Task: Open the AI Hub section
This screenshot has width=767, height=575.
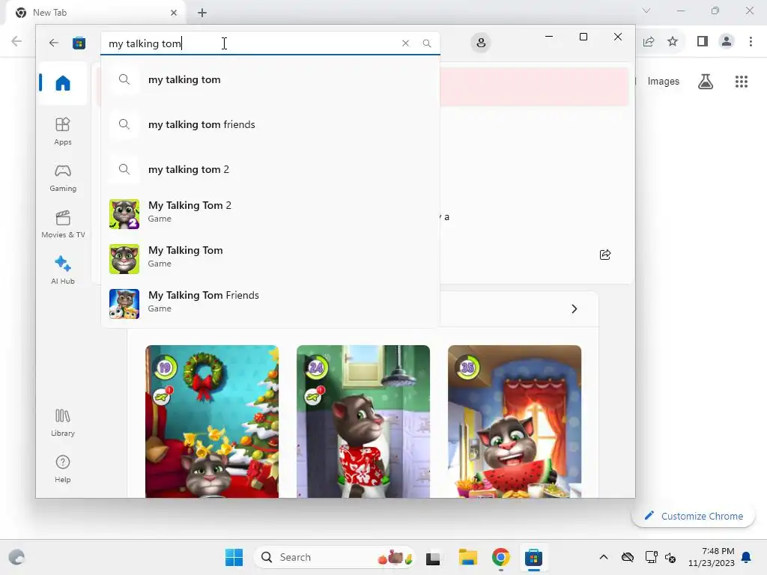Action: click(x=63, y=270)
